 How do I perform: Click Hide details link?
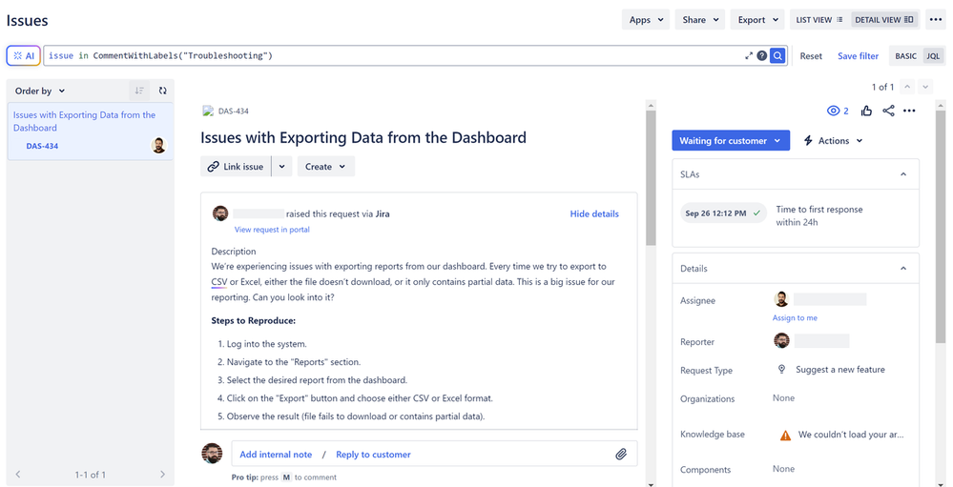click(x=594, y=213)
